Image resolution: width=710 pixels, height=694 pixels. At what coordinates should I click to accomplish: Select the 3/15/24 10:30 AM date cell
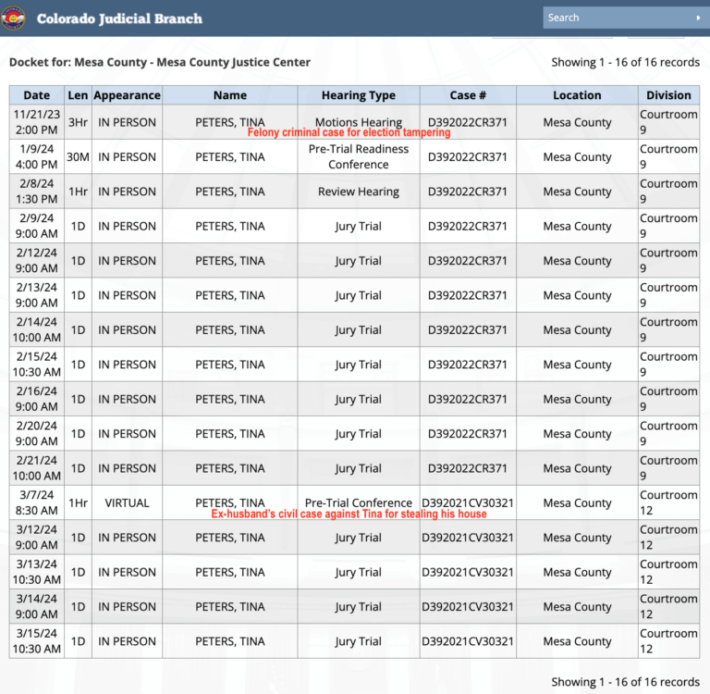coord(37,641)
